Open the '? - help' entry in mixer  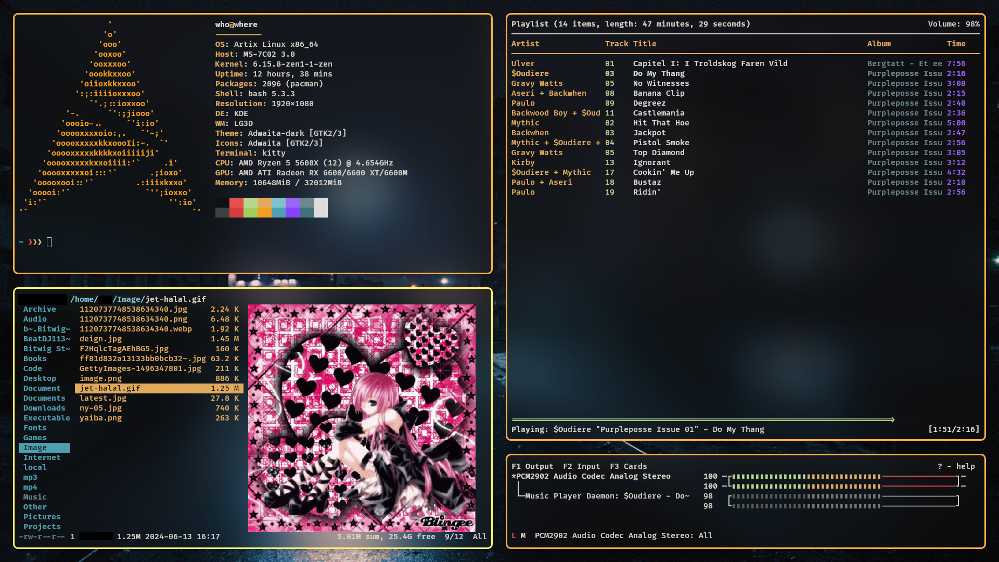pos(956,466)
